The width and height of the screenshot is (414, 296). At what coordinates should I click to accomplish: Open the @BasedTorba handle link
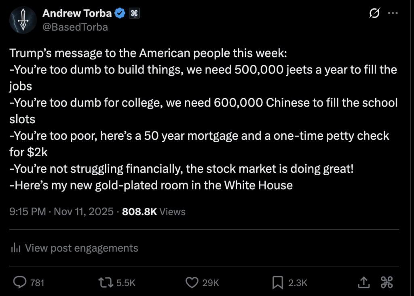tap(75, 27)
